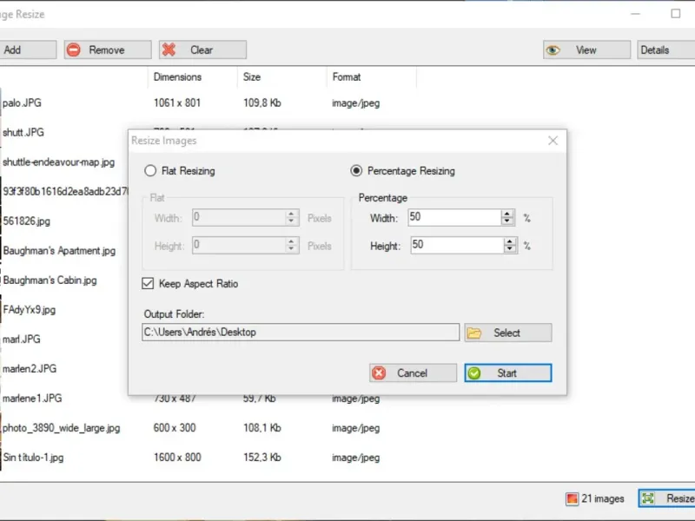
Task: Minimize the Image Resize window
Action: (636, 14)
